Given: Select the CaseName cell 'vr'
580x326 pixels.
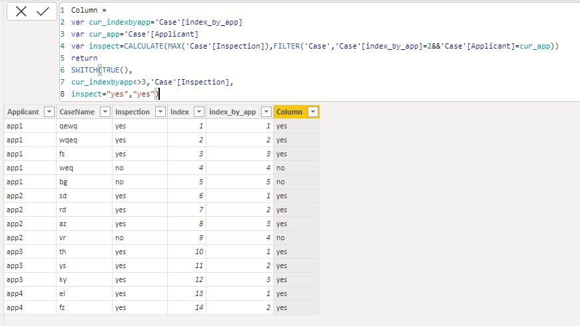Looking at the screenshot, I should 85,238.
